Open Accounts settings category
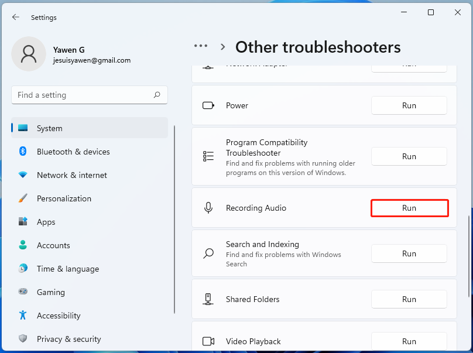 coord(90,245)
